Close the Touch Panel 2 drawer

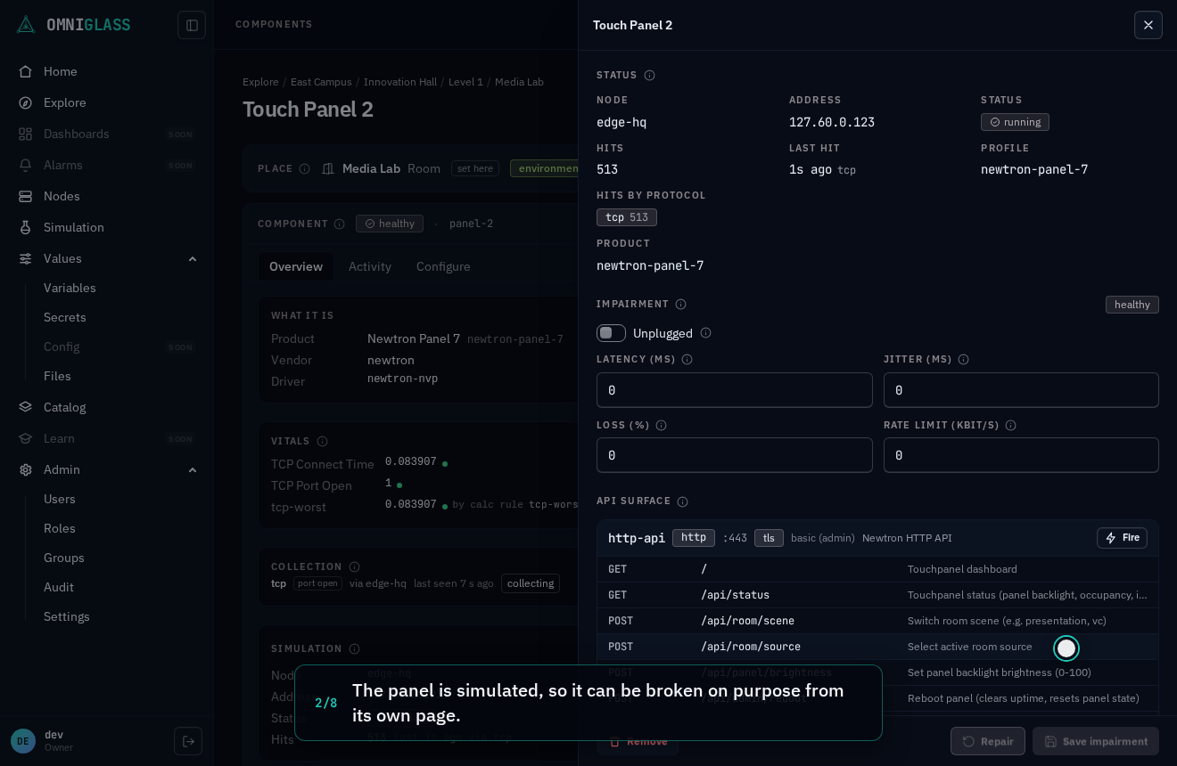coord(1148,25)
